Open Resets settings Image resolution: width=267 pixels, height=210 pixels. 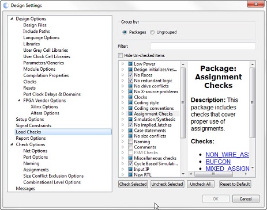(29, 88)
